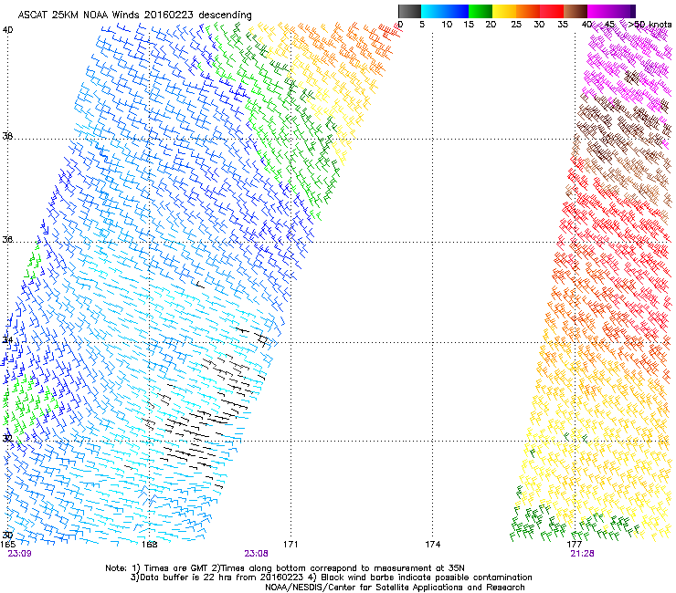
Task: Click the latitude label '36'
Action: pos(7,239)
